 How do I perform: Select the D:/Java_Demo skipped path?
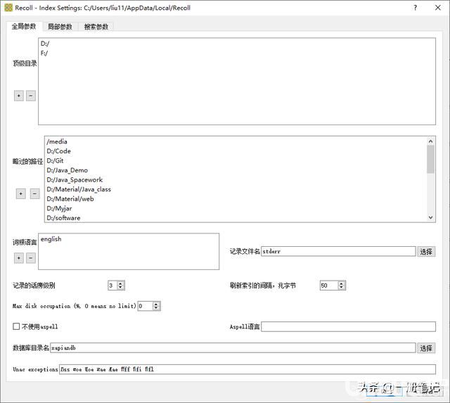67,170
